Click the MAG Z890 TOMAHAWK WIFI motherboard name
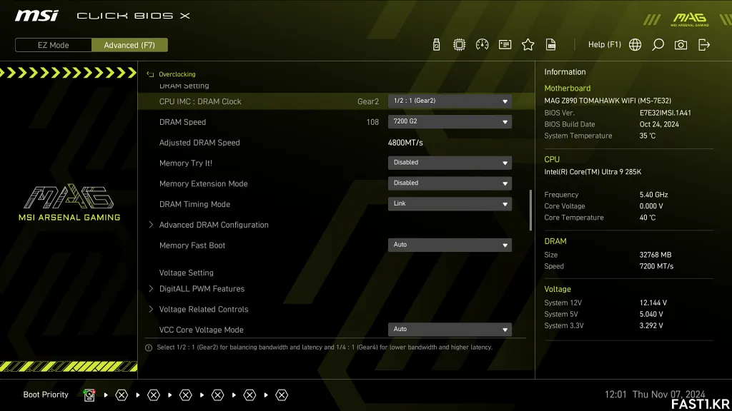Viewport: 732px width, 411px height. 608,101
